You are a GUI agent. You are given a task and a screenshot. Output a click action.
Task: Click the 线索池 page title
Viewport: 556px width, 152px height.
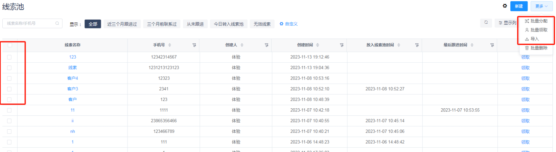pyautogui.click(x=13, y=6)
